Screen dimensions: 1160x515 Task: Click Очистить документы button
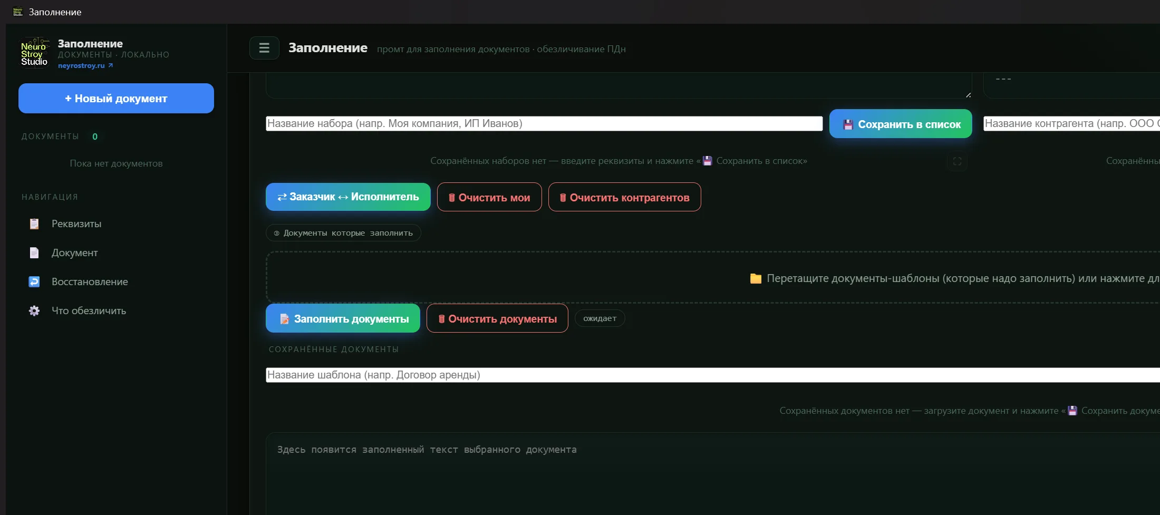click(x=497, y=318)
